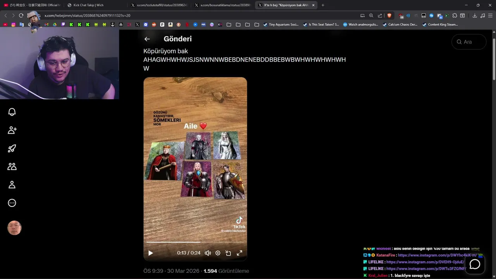Open the messages chat bubble button
Viewport: 496px width, 279px height.
(x=475, y=264)
